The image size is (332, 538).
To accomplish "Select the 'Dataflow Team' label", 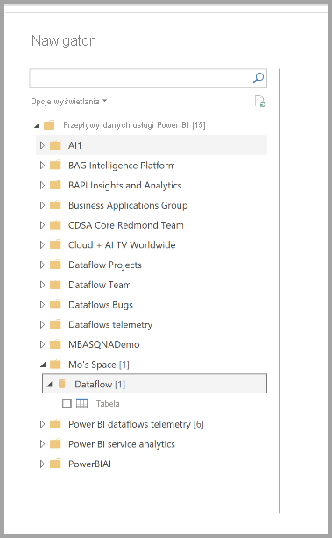I will tap(99, 285).
